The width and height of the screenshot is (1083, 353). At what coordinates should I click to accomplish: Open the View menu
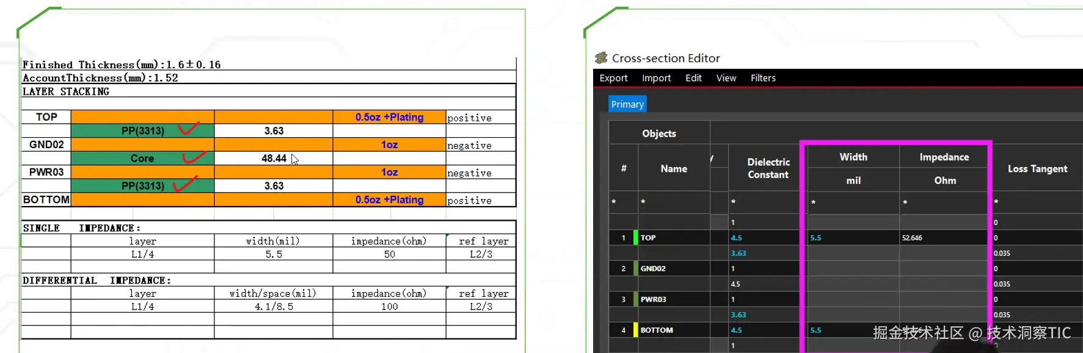pyautogui.click(x=726, y=78)
